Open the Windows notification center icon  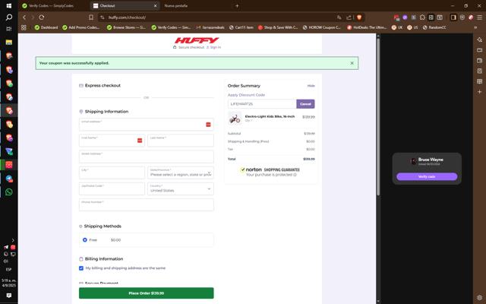click(x=8, y=296)
